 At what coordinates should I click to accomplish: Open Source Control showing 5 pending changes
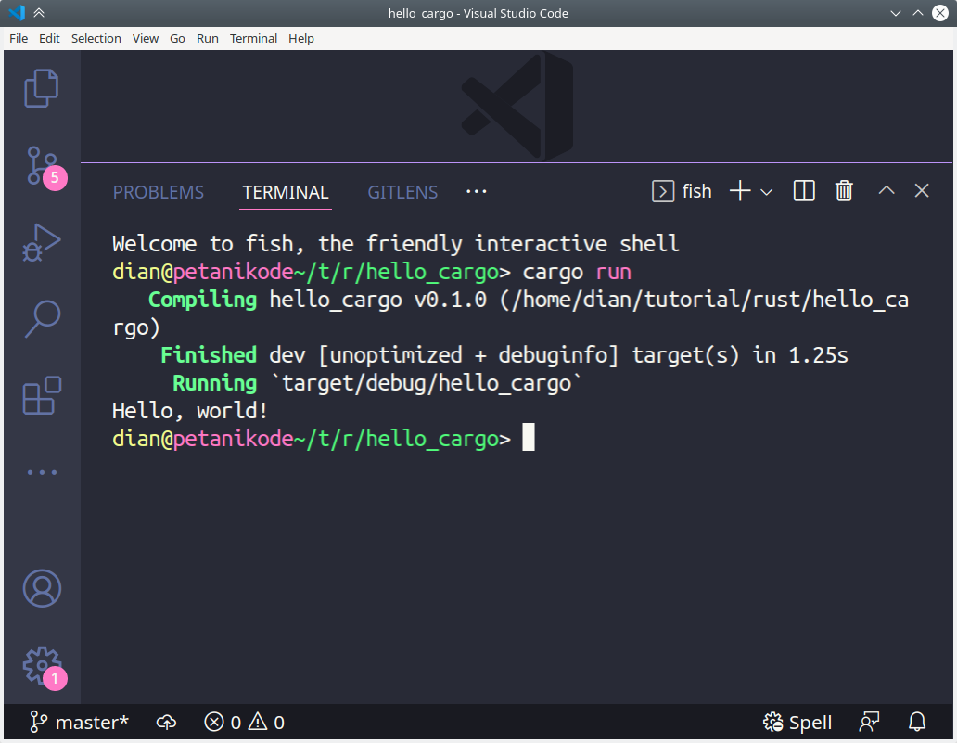click(41, 167)
